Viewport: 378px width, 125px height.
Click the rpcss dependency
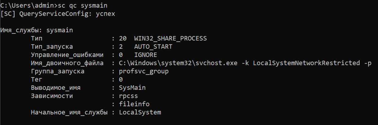click(128, 96)
